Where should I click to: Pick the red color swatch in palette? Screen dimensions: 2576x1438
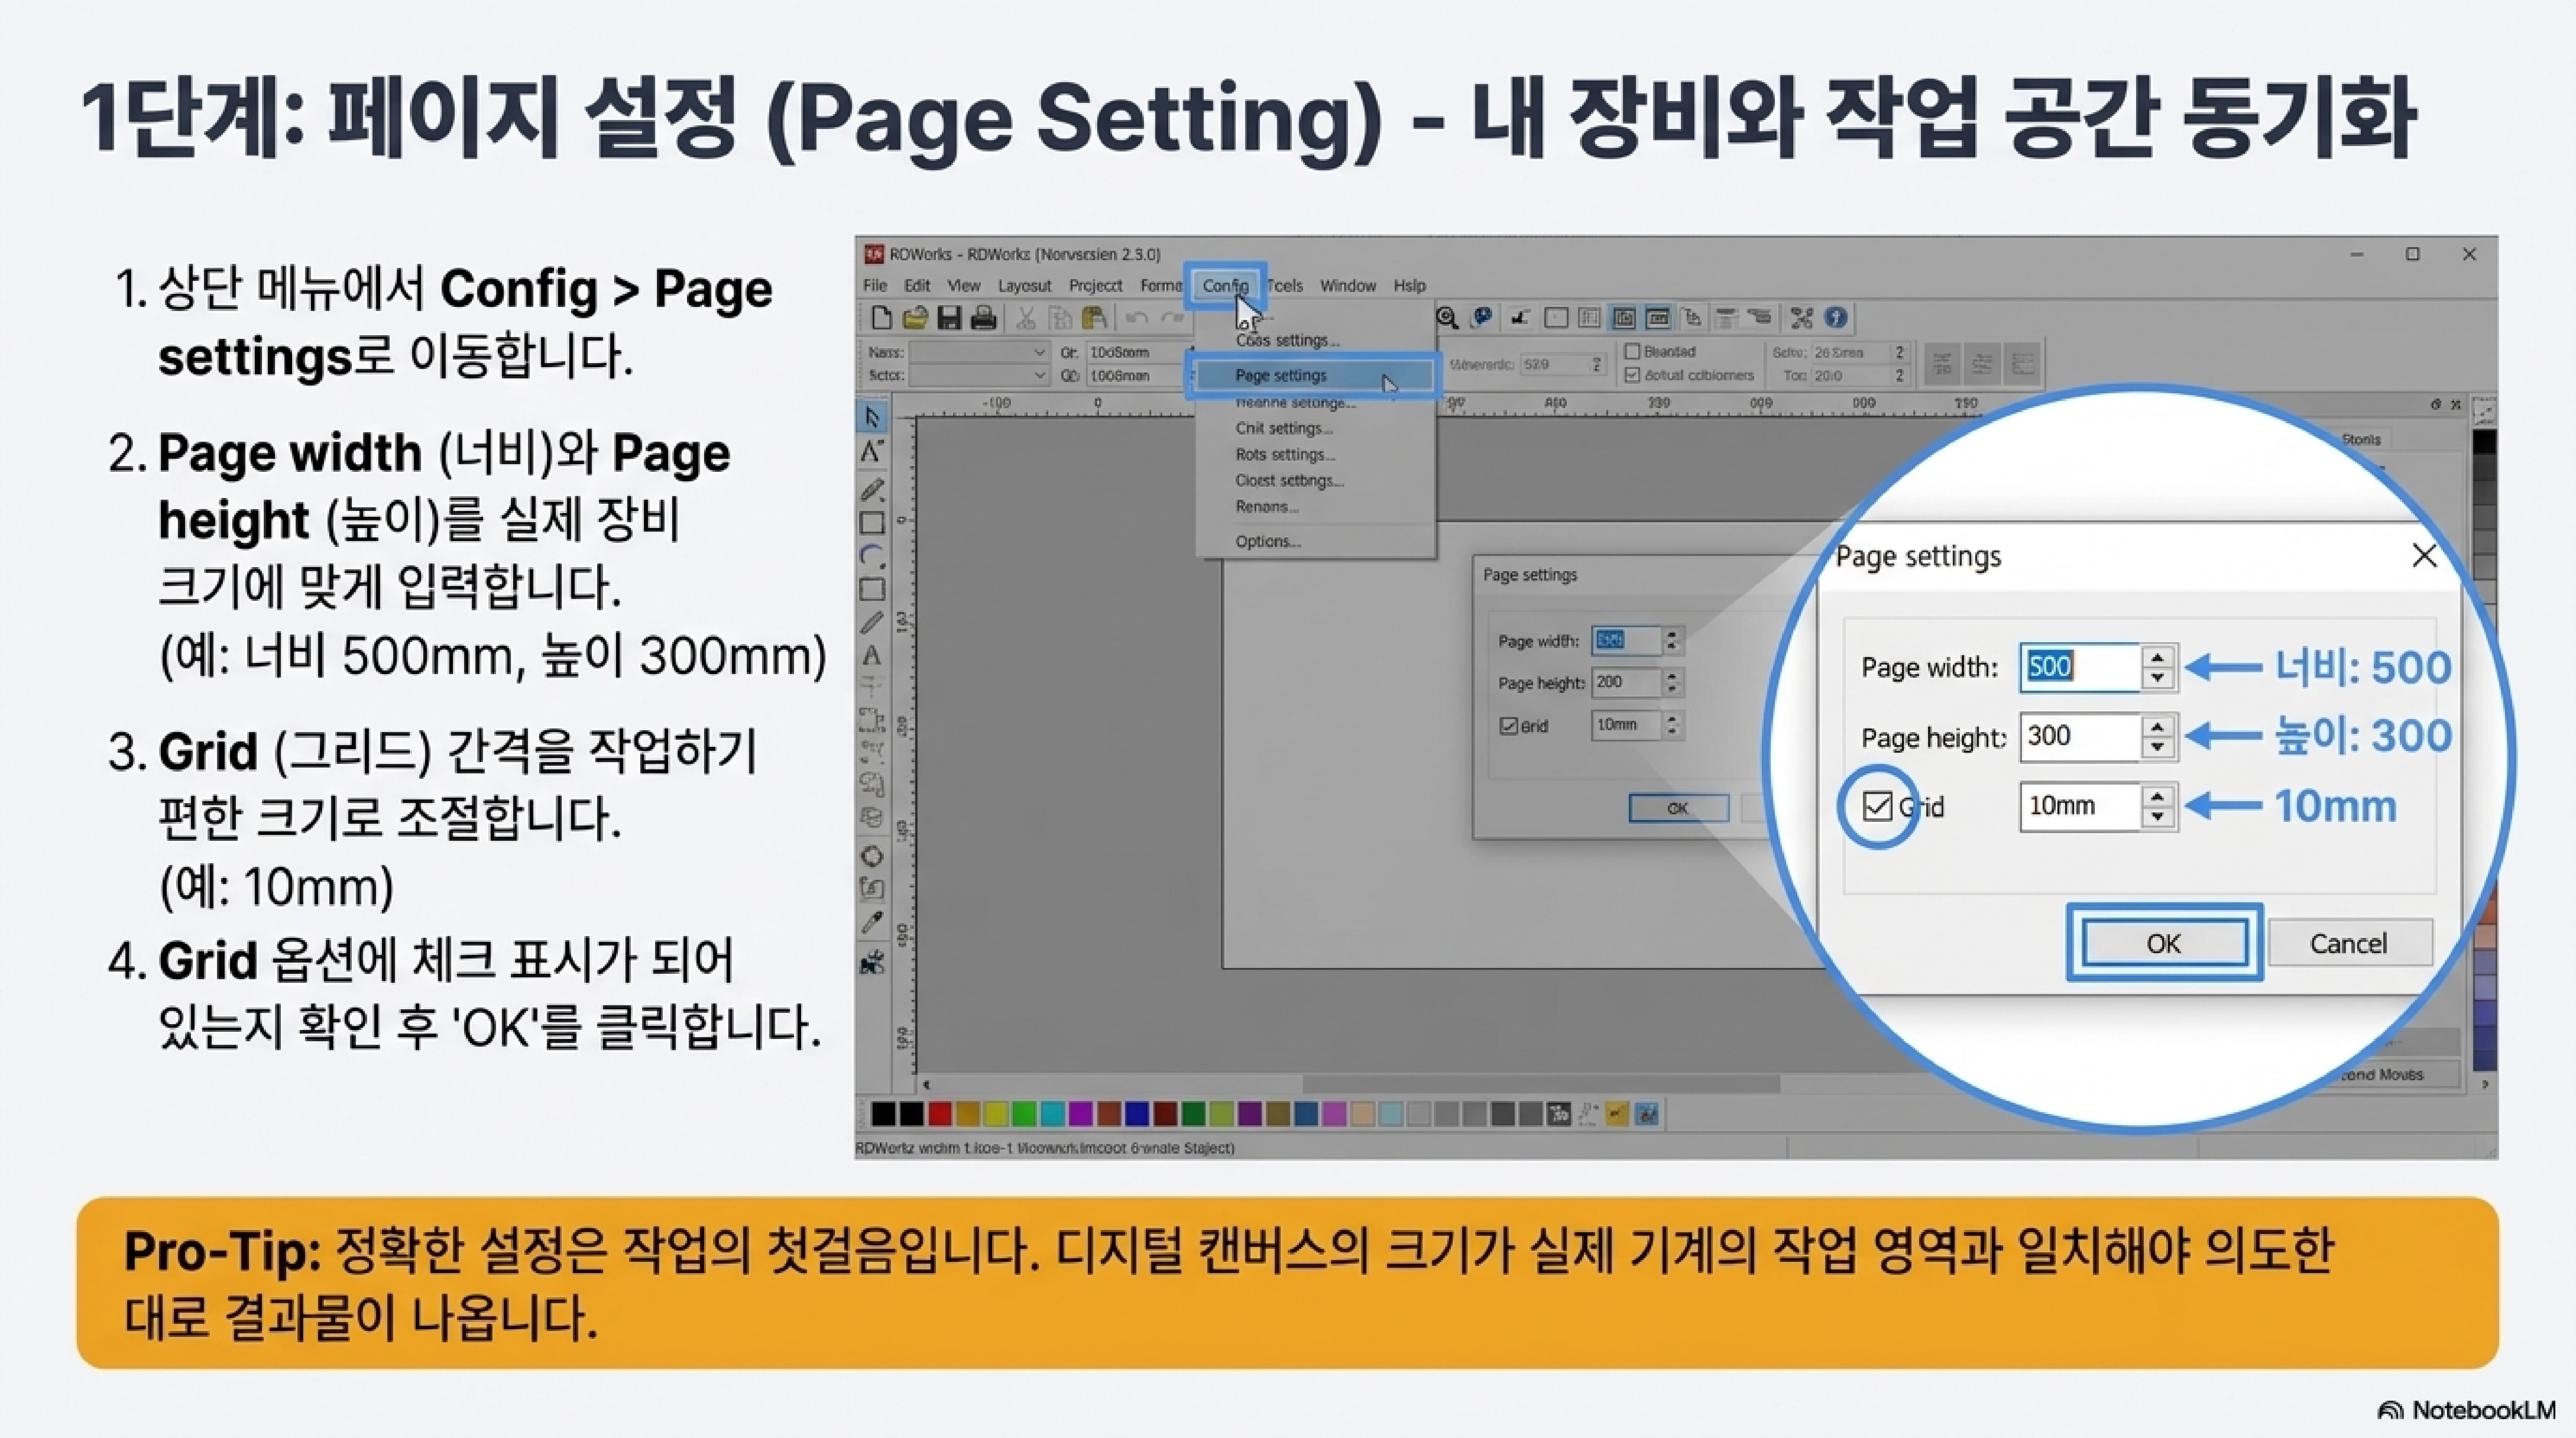point(939,1114)
